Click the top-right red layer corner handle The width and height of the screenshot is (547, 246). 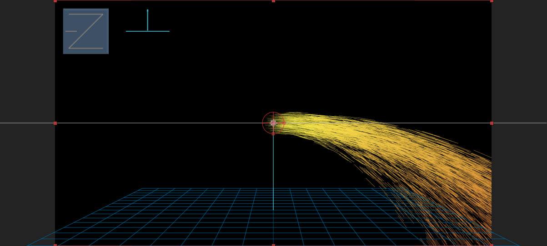click(x=492, y=1)
